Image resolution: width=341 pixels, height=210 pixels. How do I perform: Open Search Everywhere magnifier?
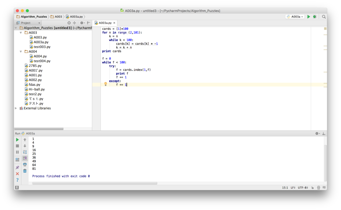point(324,17)
